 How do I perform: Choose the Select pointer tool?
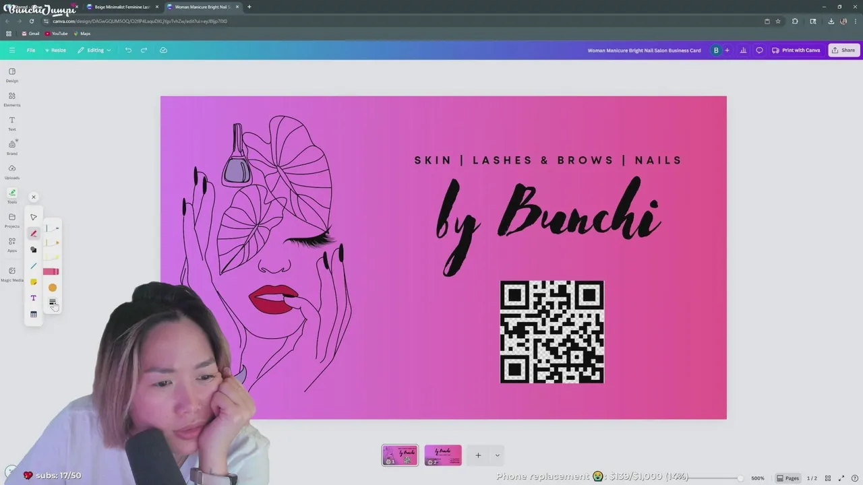point(34,217)
